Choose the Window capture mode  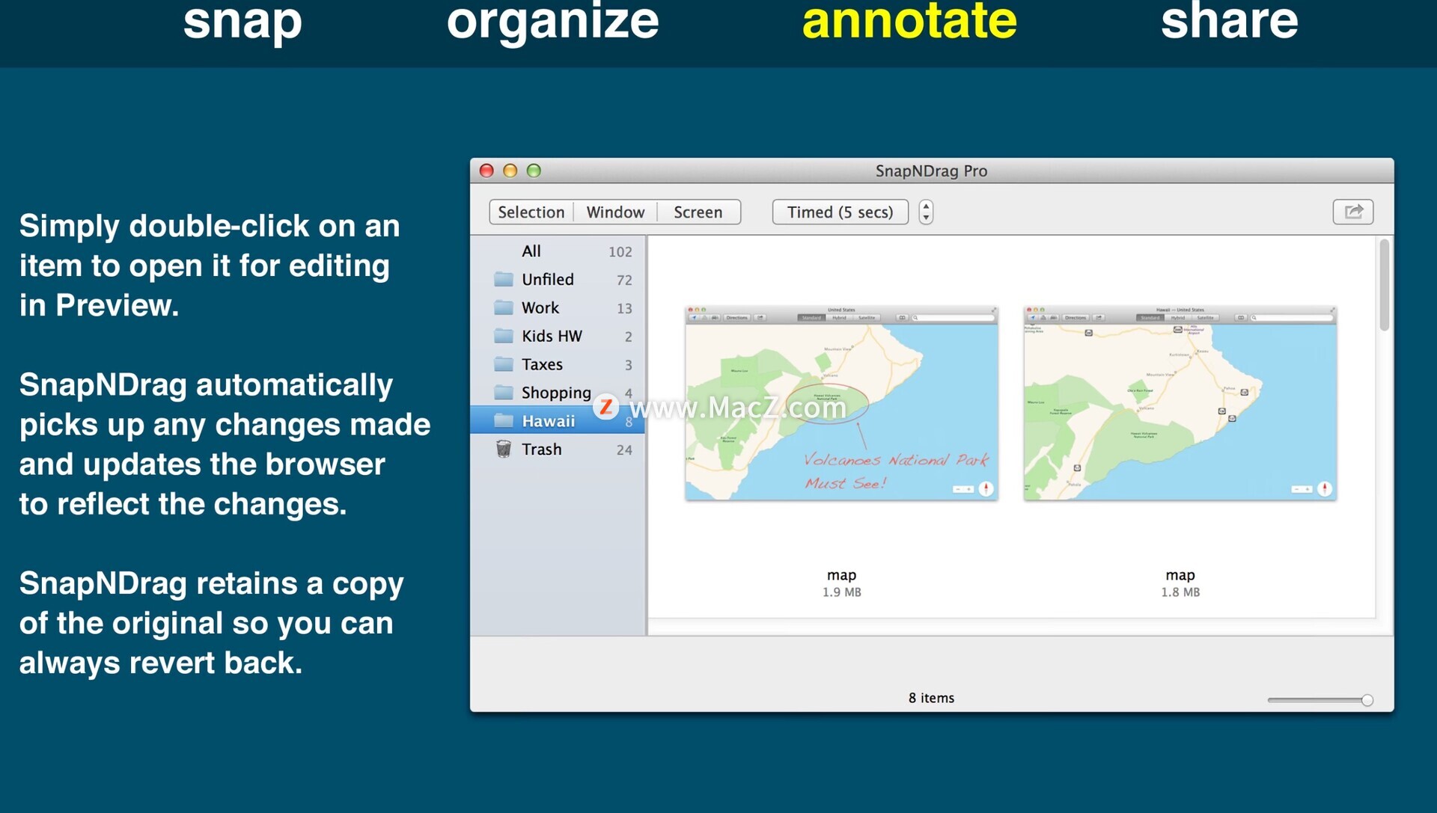615,212
